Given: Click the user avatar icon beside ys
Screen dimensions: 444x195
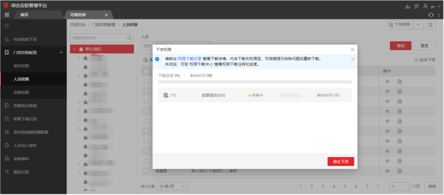Looking at the screenshot, I should point(425,6).
